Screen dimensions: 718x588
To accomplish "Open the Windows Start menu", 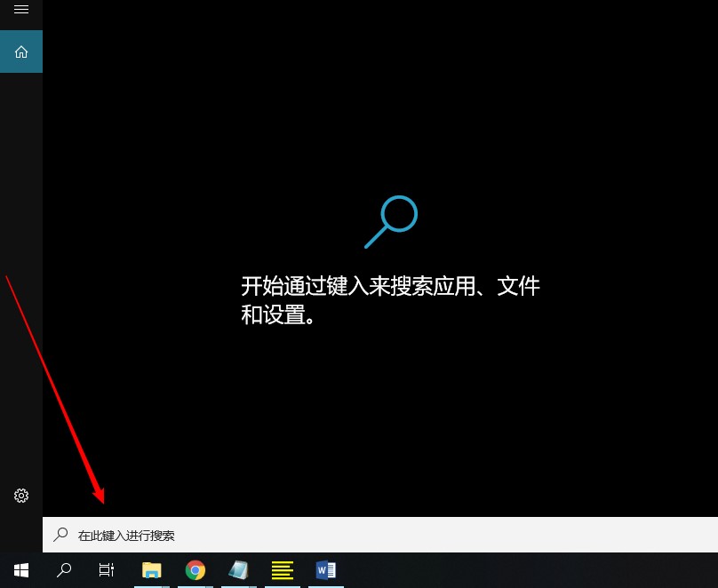I will click(20, 569).
